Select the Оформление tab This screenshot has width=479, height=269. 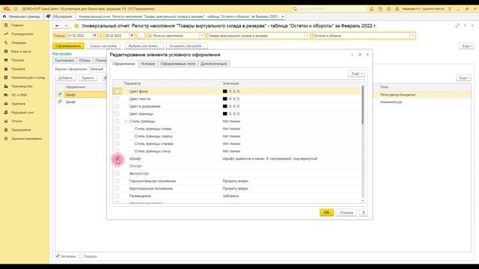123,64
